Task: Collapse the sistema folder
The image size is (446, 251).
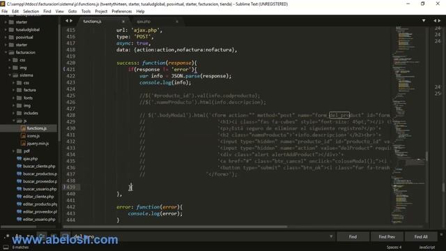Action: pos(9,75)
